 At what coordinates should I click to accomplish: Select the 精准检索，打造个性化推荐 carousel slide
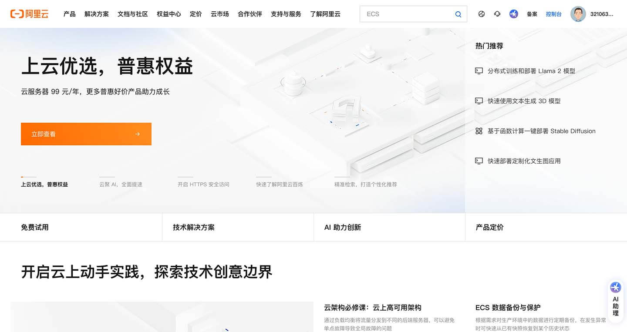click(366, 184)
